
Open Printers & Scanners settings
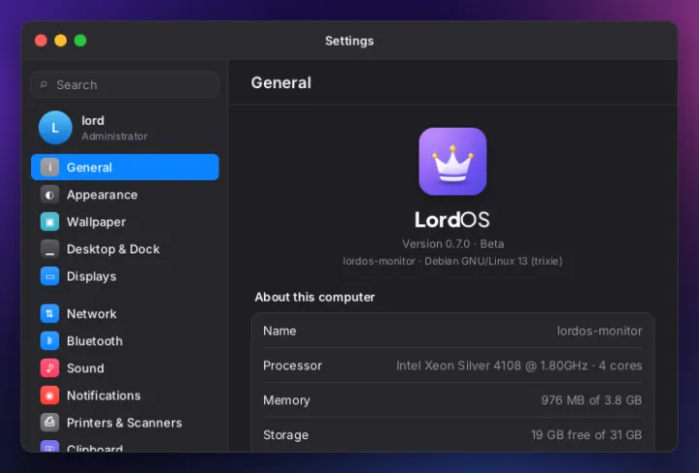125,423
